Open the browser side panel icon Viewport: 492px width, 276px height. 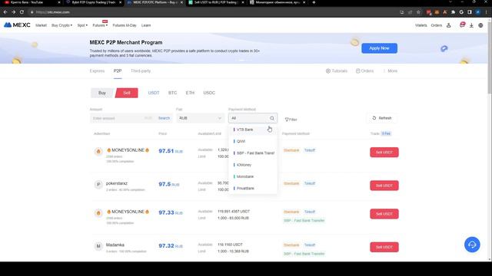pyautogui.click(x=470, y=12)
